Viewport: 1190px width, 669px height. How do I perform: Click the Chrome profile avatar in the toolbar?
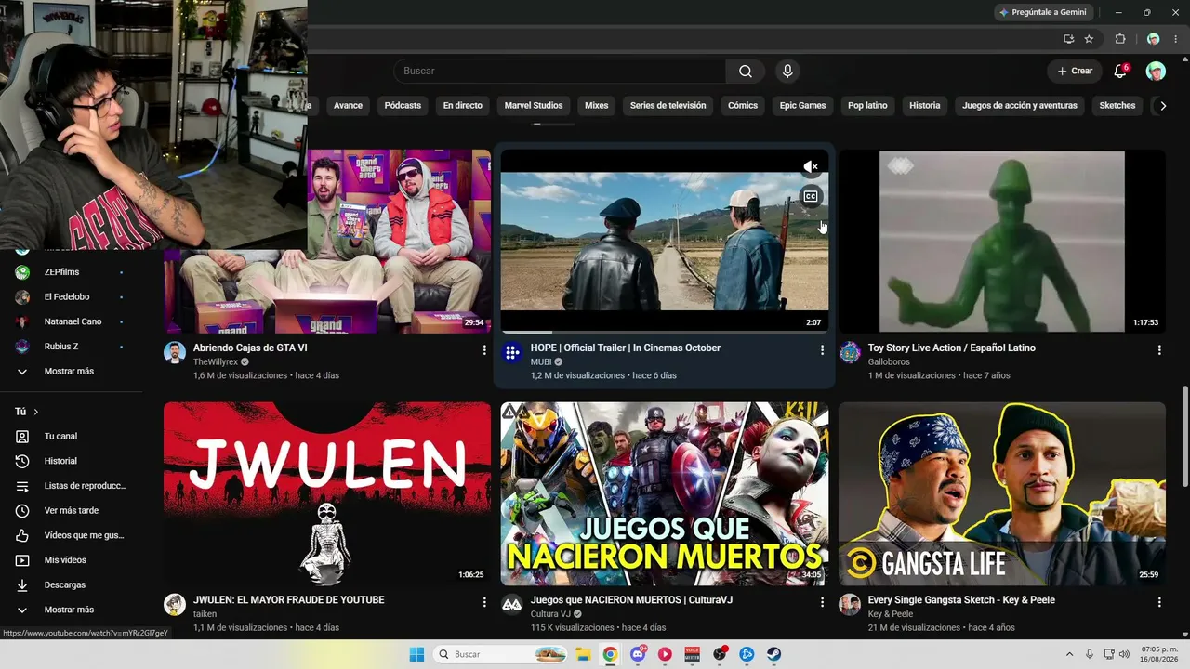click(x=1153, y=39)
